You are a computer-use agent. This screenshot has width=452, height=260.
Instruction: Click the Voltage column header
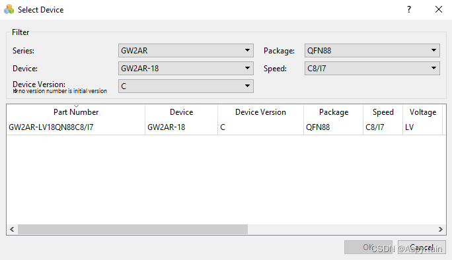point(423,112)
